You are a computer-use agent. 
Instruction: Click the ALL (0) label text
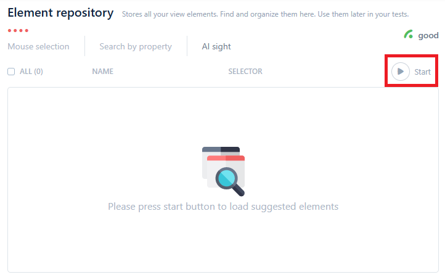click(x=31, y=72)
